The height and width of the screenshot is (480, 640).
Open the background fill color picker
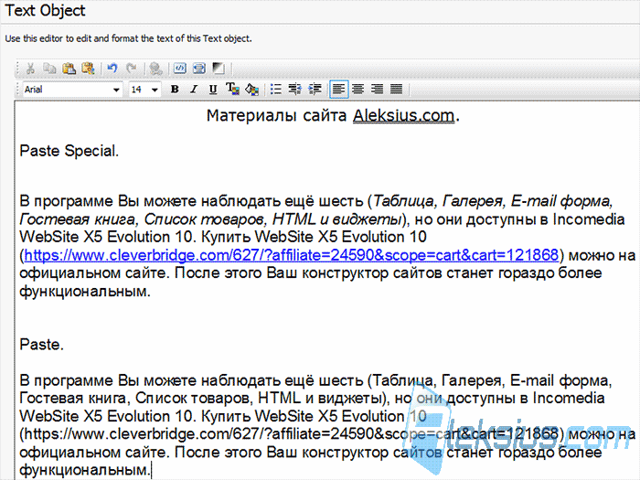(x=251, y=89)
